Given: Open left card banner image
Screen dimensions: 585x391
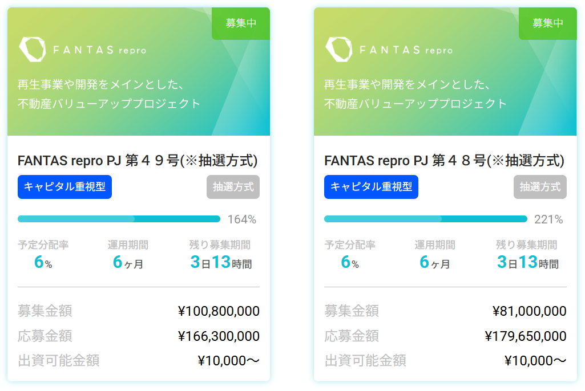Looking at the screenshot, I should pos(139,71).
